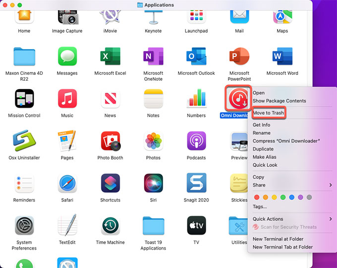
Task: Apply the yellow tag color
Action: [274, 197]
